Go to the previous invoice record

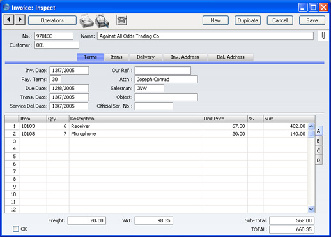coord(9,20)
